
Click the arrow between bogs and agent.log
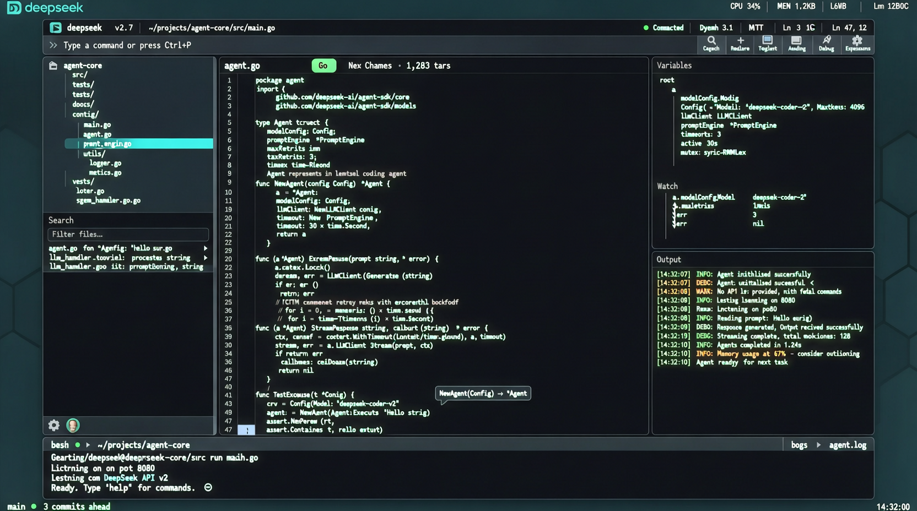[x=818, y=445]
